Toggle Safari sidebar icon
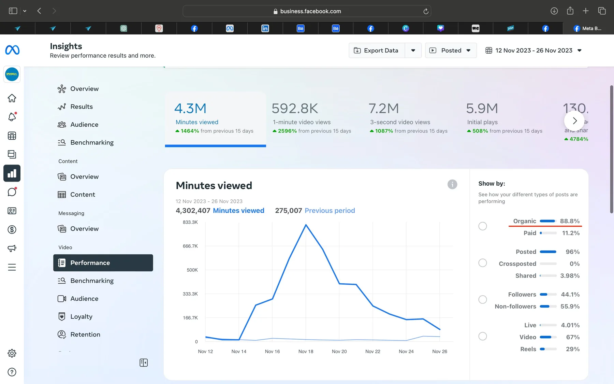Image resolution: width=614 pixels, height=384 pixels. click(x=13, y=11)
